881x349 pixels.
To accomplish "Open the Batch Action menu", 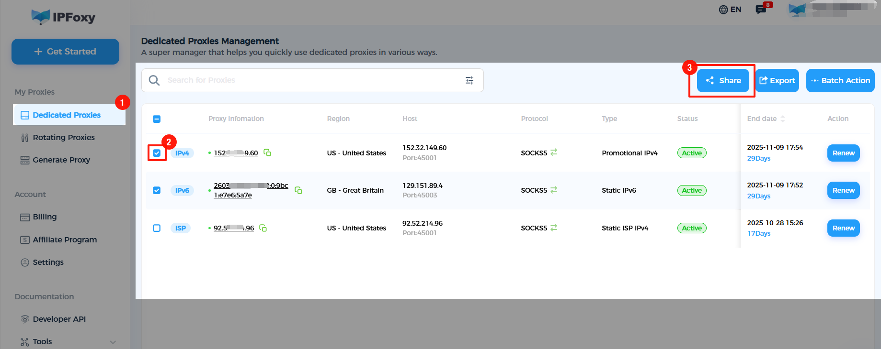I will (840, 80).
